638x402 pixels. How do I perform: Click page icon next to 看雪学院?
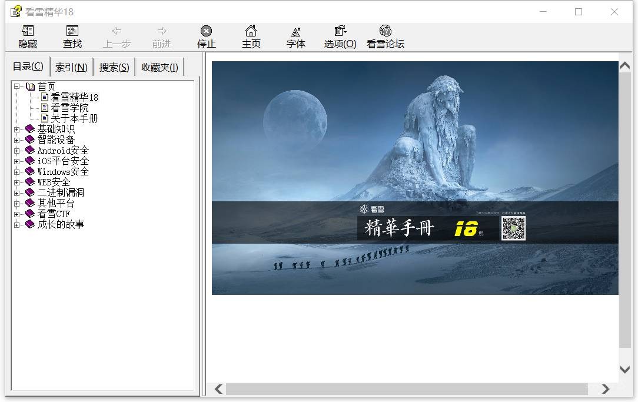pos(45,108)
